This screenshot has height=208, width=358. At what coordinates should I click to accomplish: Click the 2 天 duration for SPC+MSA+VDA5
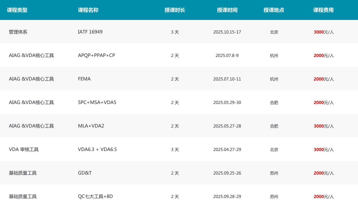[175, 103]
